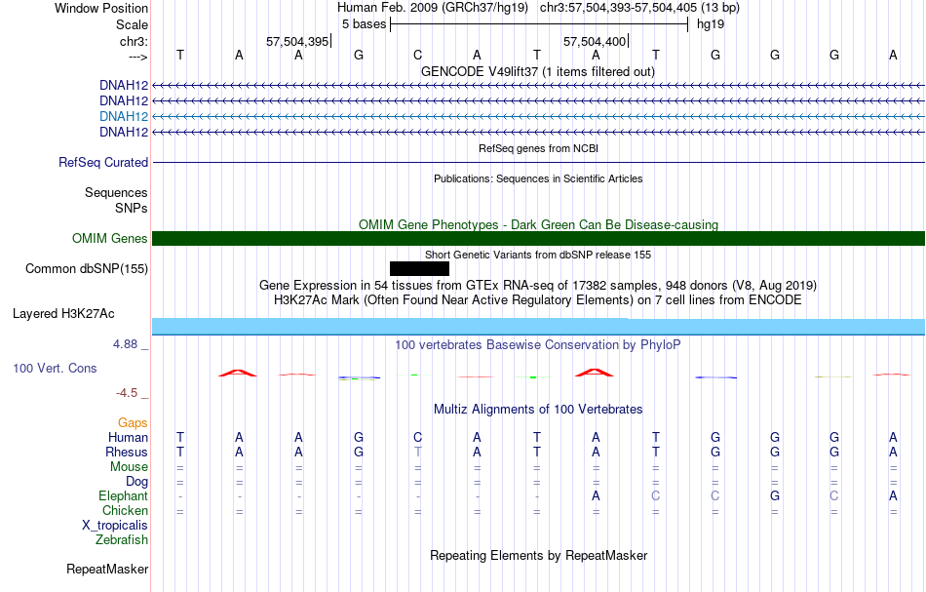This screenshot has width=926, height=592.
Task: Select the Elephant species label
Action: 123,495
